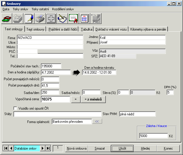
Task: Open the hand writing note icon
Action: click(63, 19)
